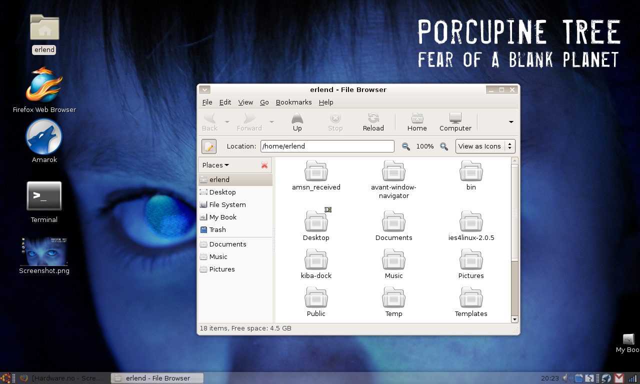
Task: Go to Home folder via toolbar
Action: click(417, 121)
